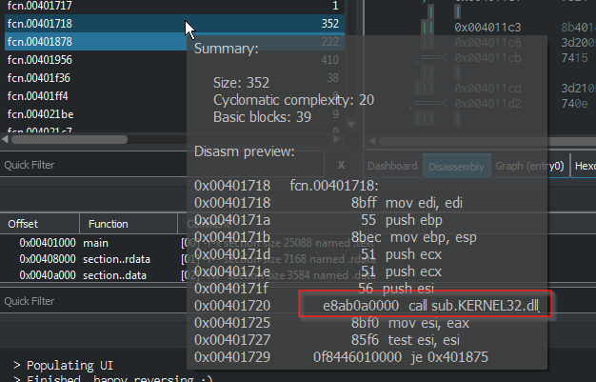This screenshot has height=382, width=596.
Task: Select function fcn.00401717 in the list
Action: pyautogui.click(x=174, y=6)
